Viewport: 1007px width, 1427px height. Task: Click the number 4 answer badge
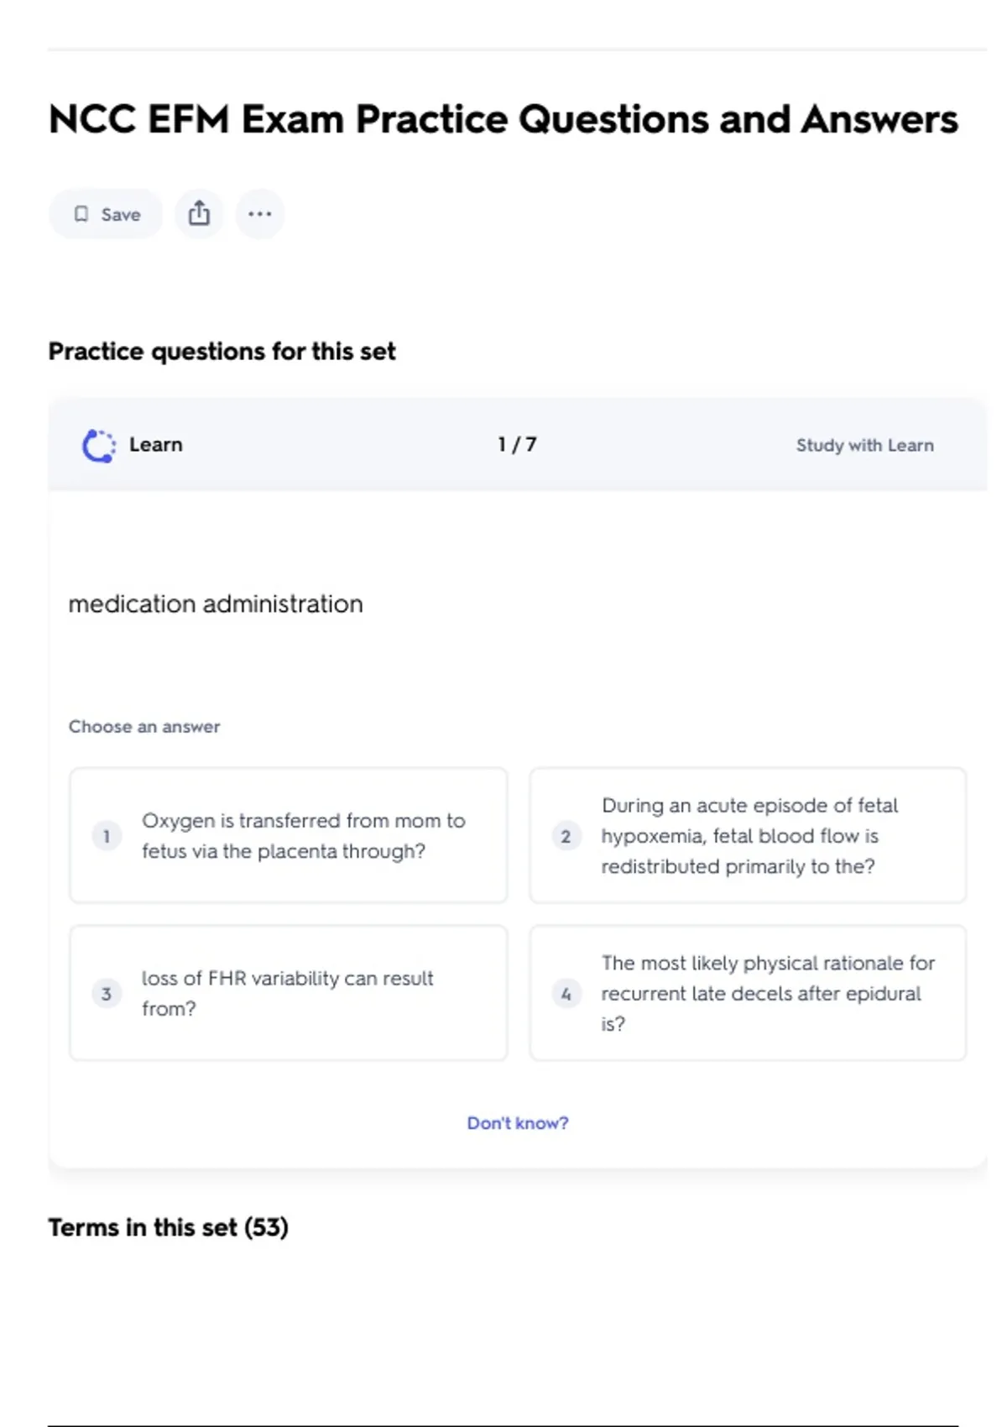point(566,994)
